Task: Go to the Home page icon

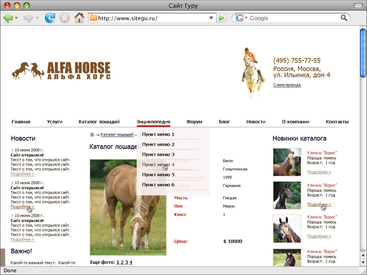Action: (x=79, y=18)
